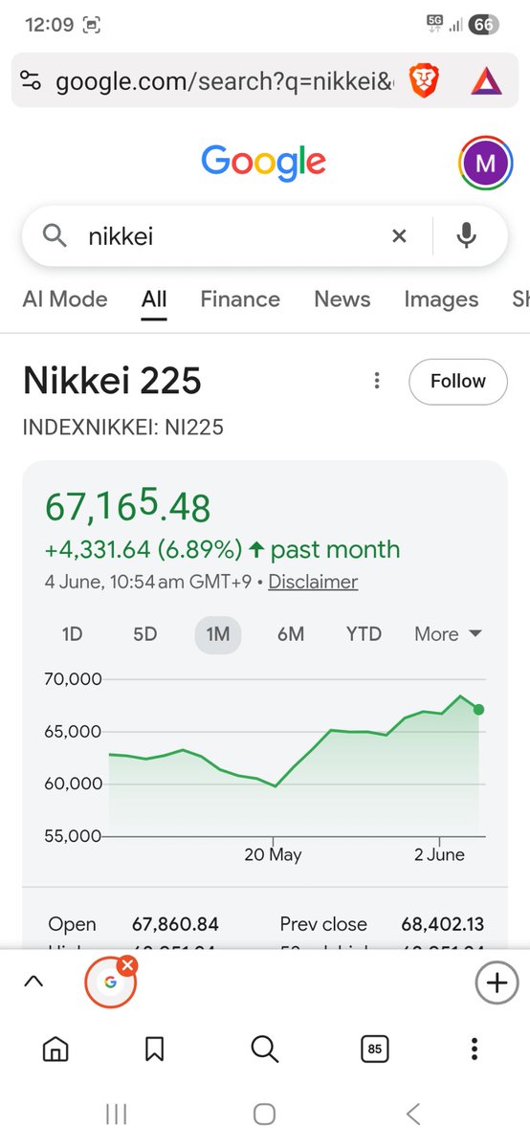Open the bookmarks icon in bottom bar

[x=154, y=1049]
